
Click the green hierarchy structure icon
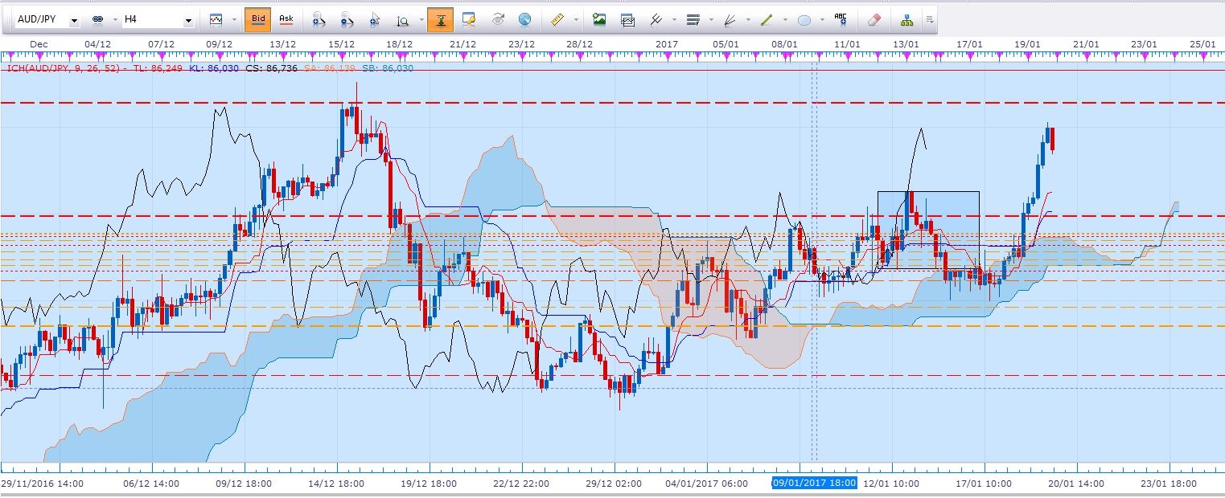tap(907, 18)
